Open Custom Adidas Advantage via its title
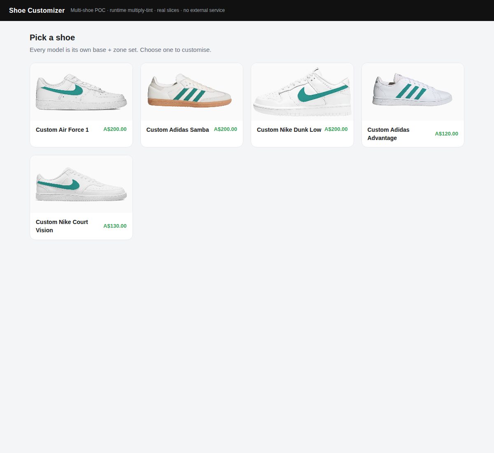This screenshot has width=494, height=453. (388, 134)
